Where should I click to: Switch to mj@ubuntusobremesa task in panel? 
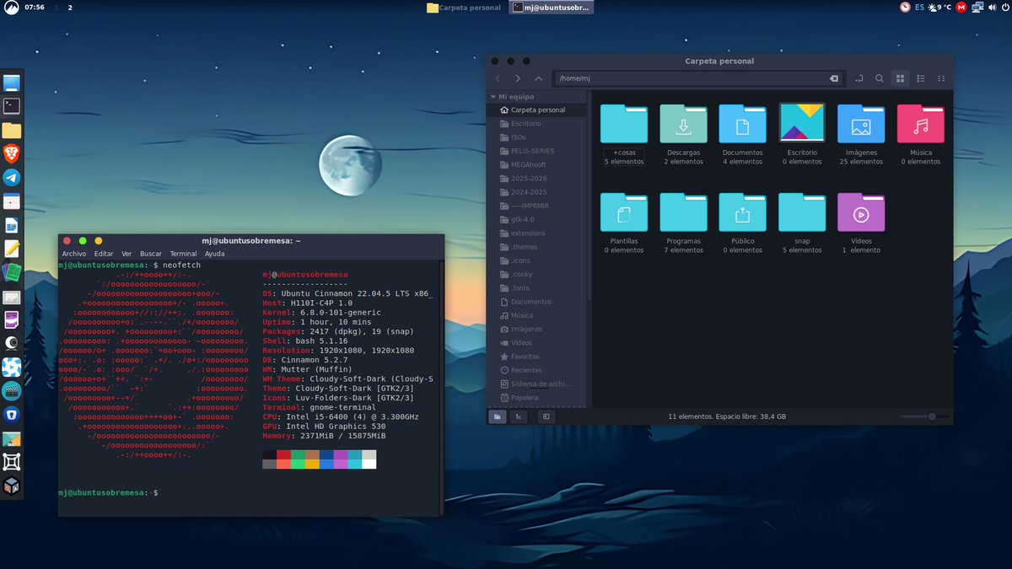point(552,8)
